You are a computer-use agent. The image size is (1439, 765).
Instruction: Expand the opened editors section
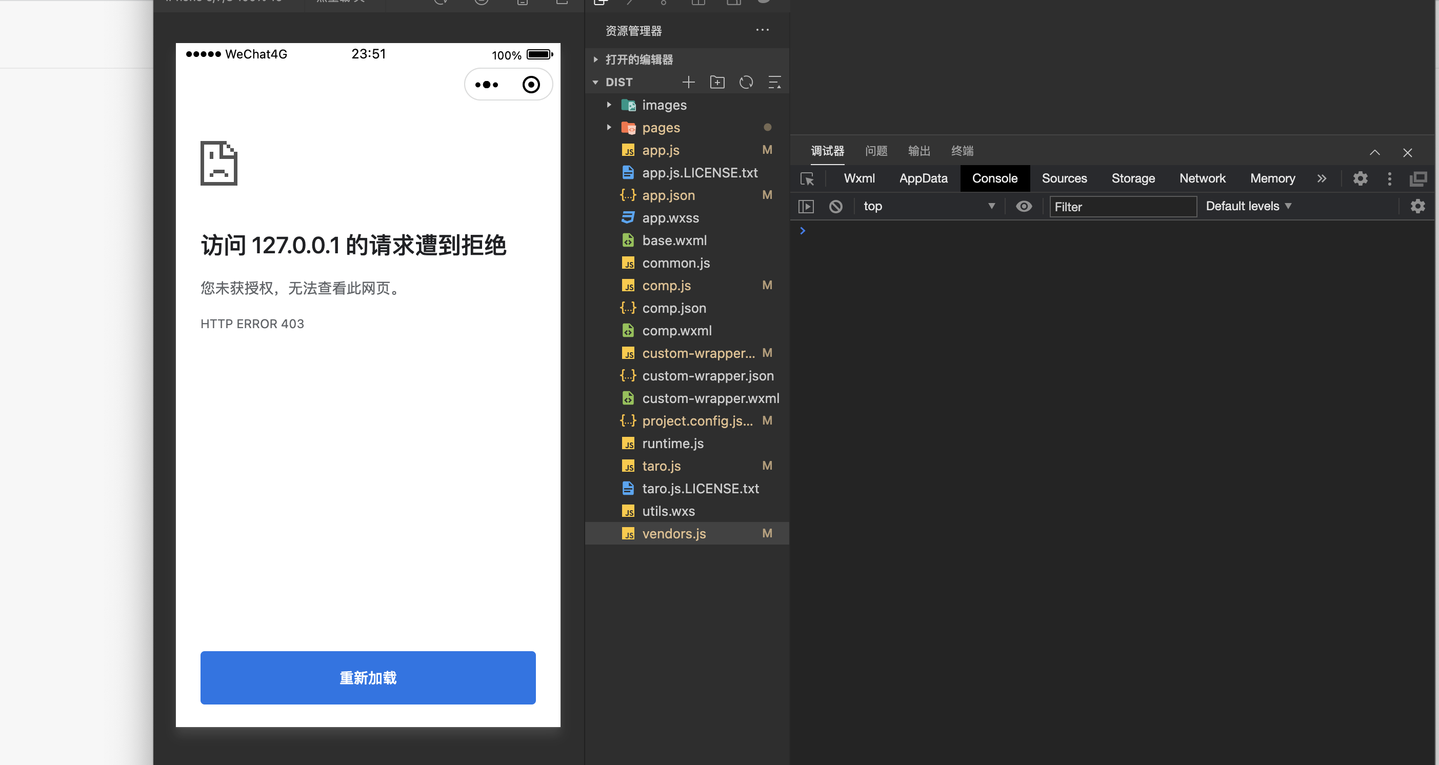(x=595, y=59)
